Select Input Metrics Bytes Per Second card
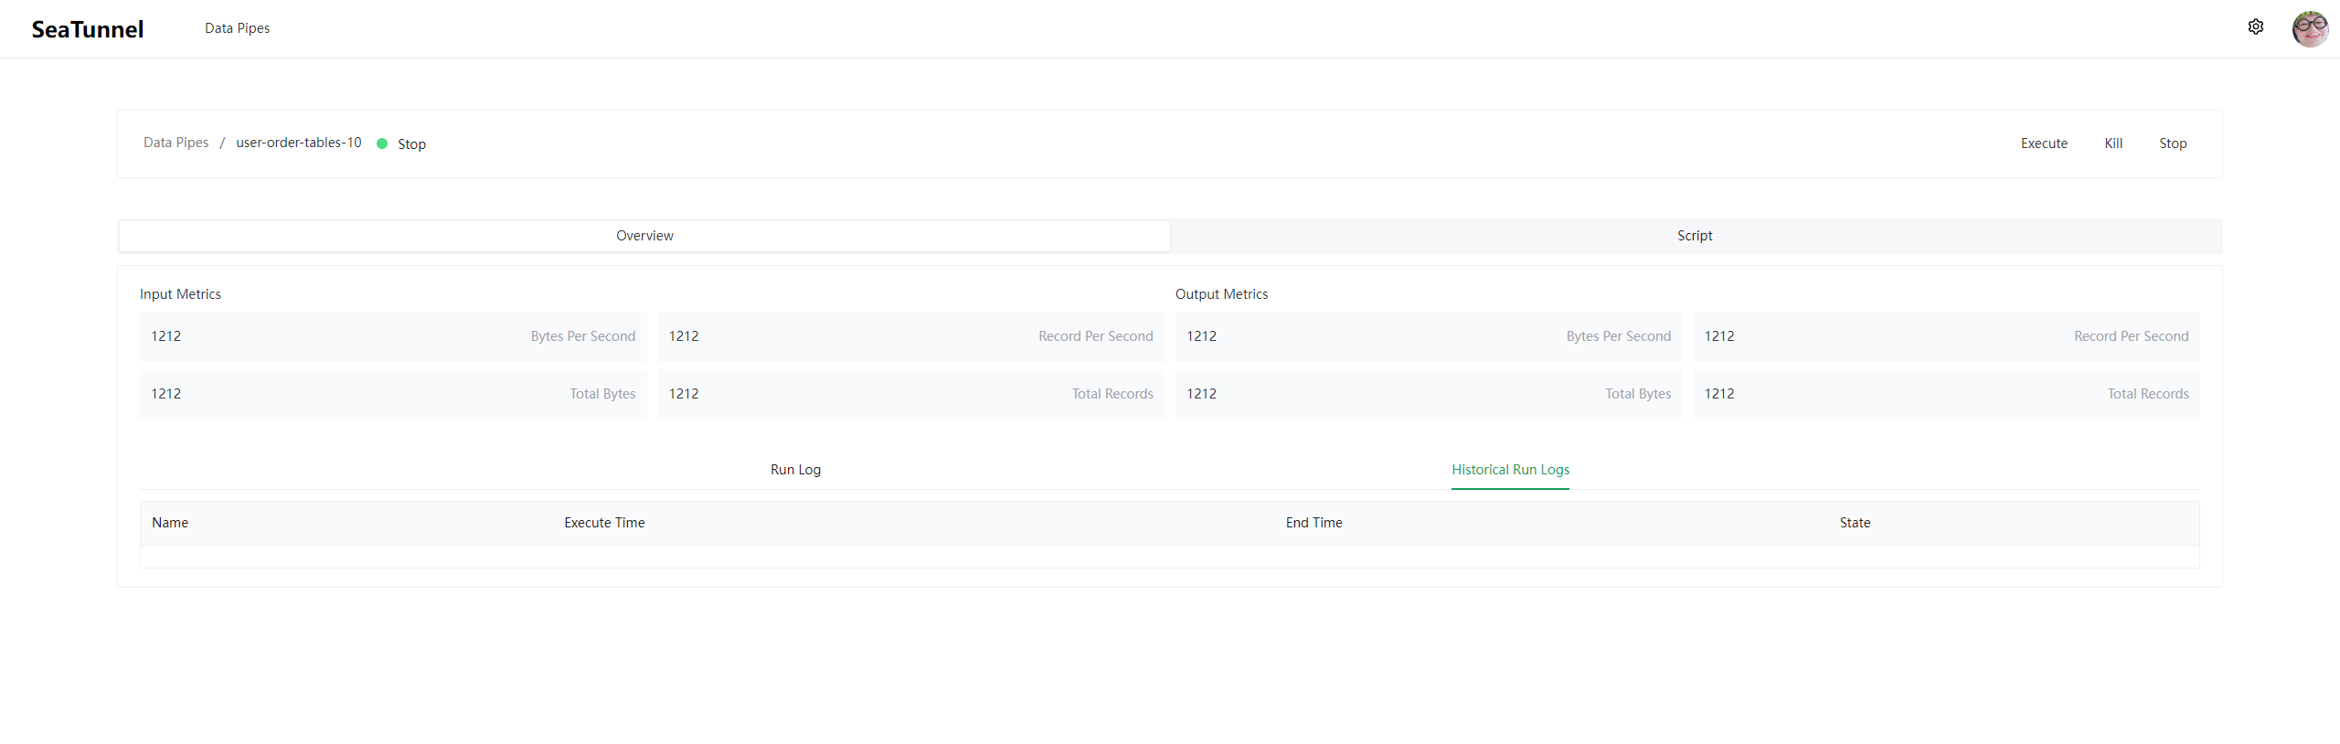 pos(393,336)
